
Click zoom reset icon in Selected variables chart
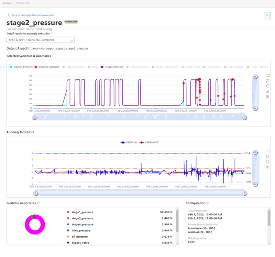coord(268,81)
